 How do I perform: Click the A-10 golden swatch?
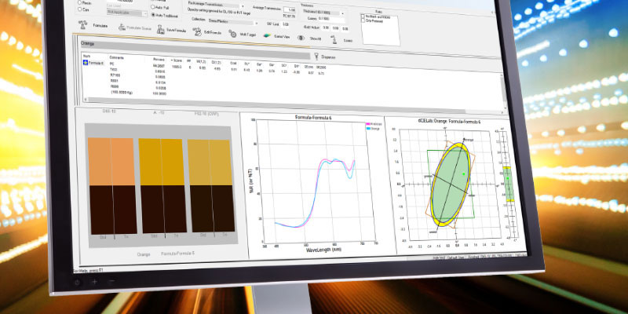click(162, 162)
